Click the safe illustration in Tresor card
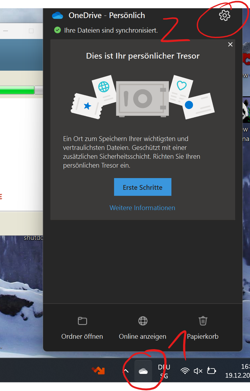 click(142, 99)
